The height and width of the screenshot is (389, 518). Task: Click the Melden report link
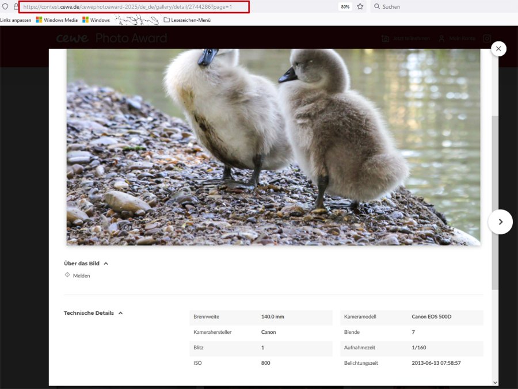(81, 276)
